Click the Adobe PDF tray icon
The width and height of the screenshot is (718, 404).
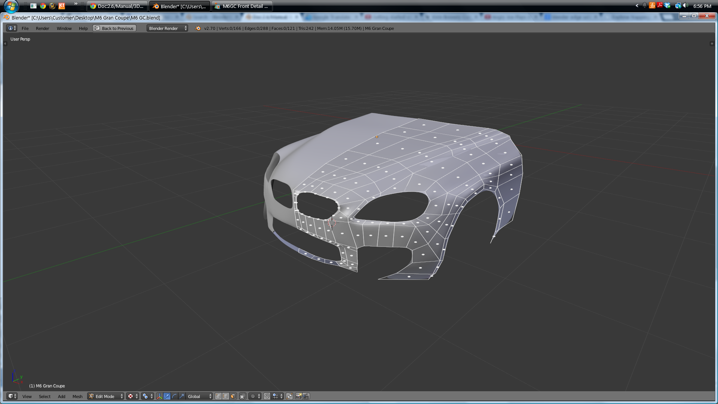coord(660,6)
